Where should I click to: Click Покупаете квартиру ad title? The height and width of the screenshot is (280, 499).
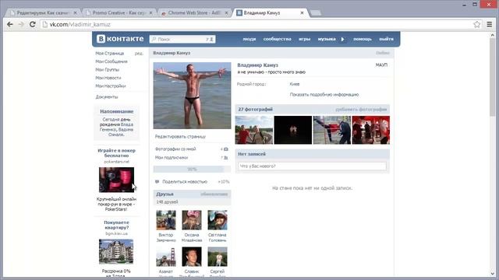116,225
